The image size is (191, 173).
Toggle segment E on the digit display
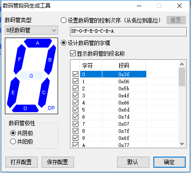pos(13,92)
